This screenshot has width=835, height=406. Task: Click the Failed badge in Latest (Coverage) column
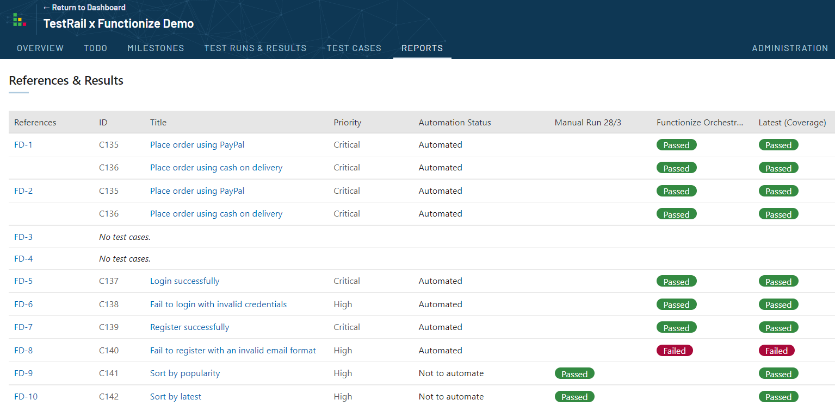point(777,351)
